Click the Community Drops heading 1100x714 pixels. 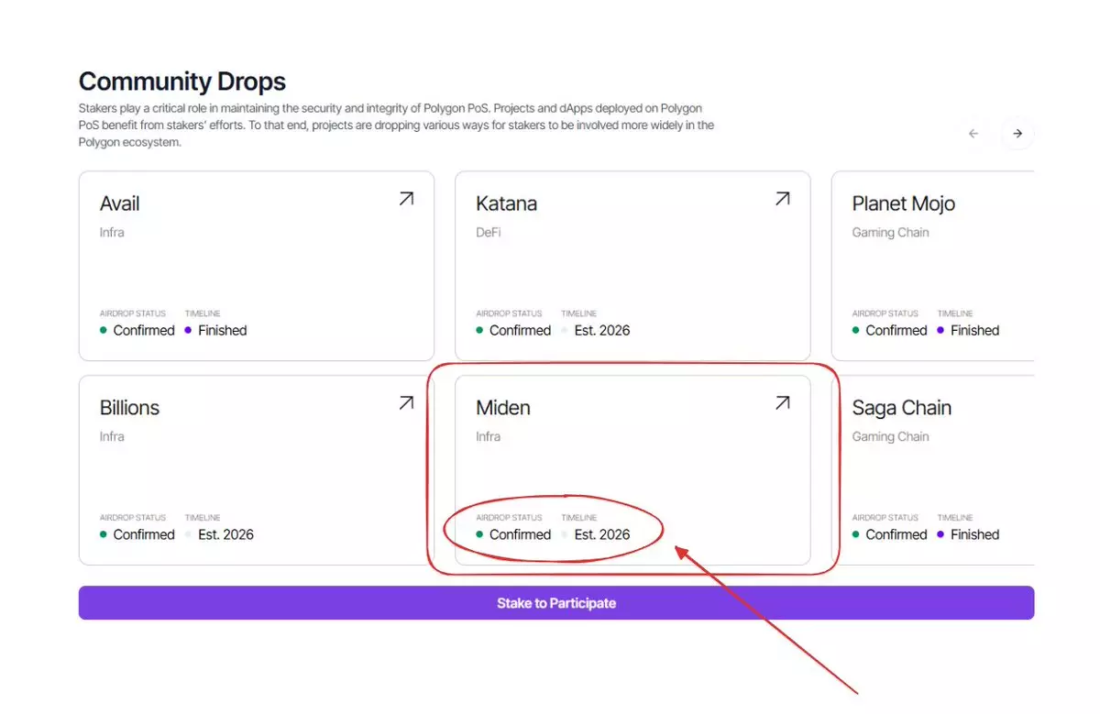click(182, 82)
